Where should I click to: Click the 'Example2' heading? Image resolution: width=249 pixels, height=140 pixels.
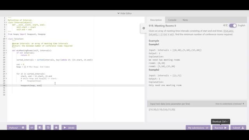154,70
